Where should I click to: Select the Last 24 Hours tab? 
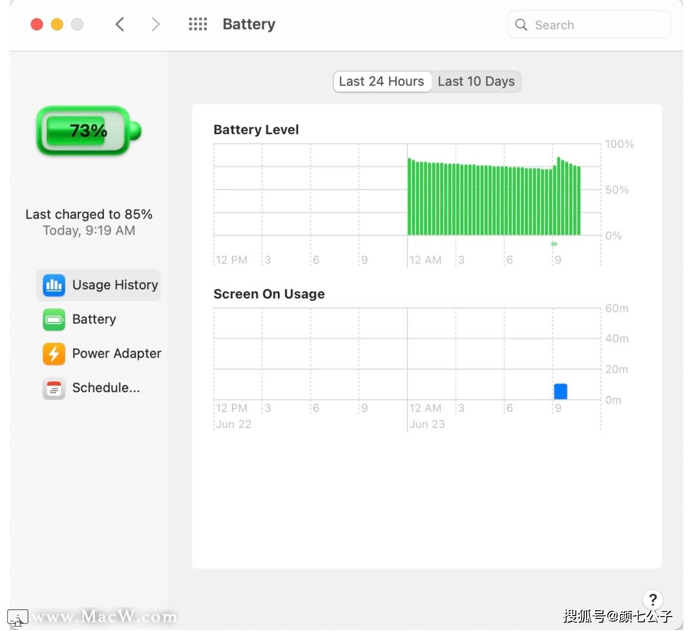[382, 82]
